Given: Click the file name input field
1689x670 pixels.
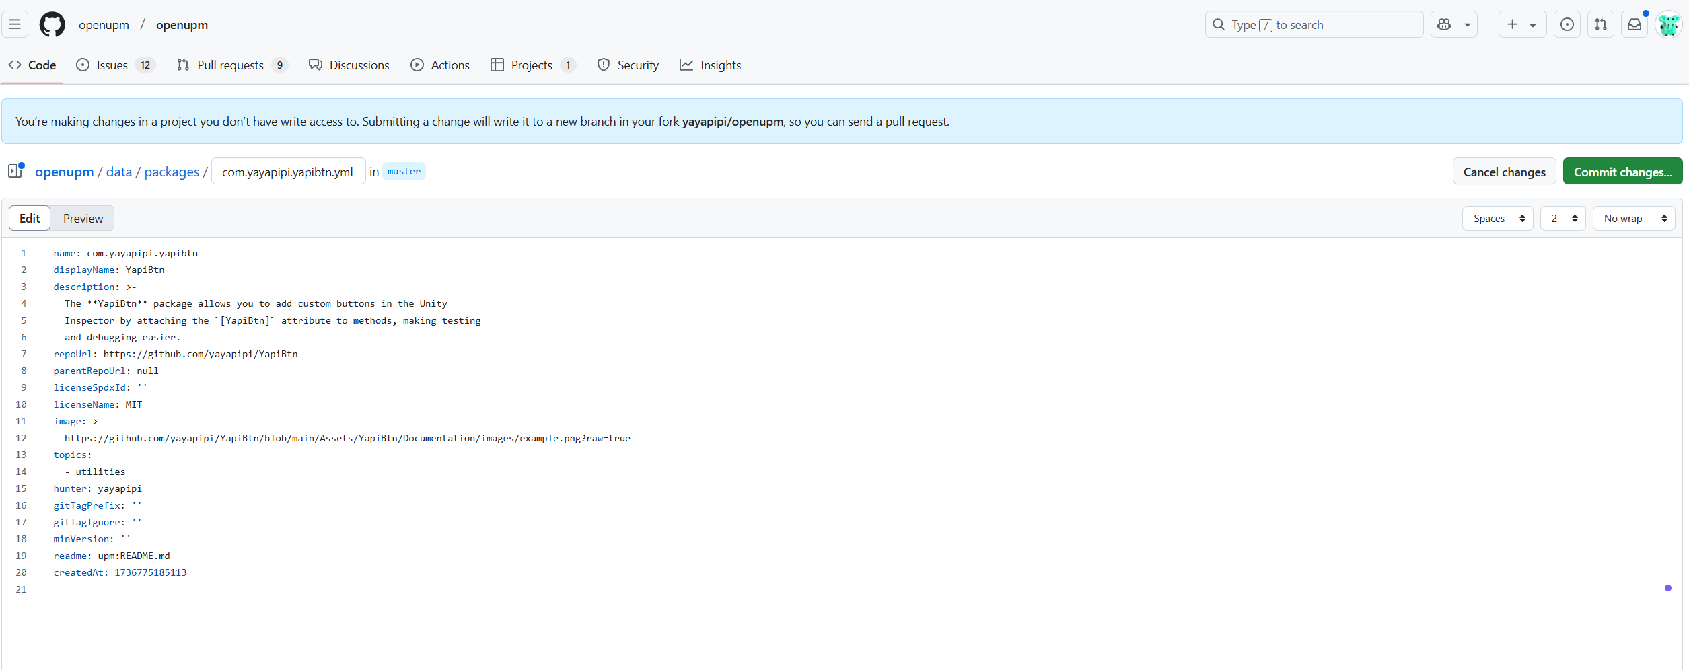Looking at the screenshot, I should pos(288,172).
